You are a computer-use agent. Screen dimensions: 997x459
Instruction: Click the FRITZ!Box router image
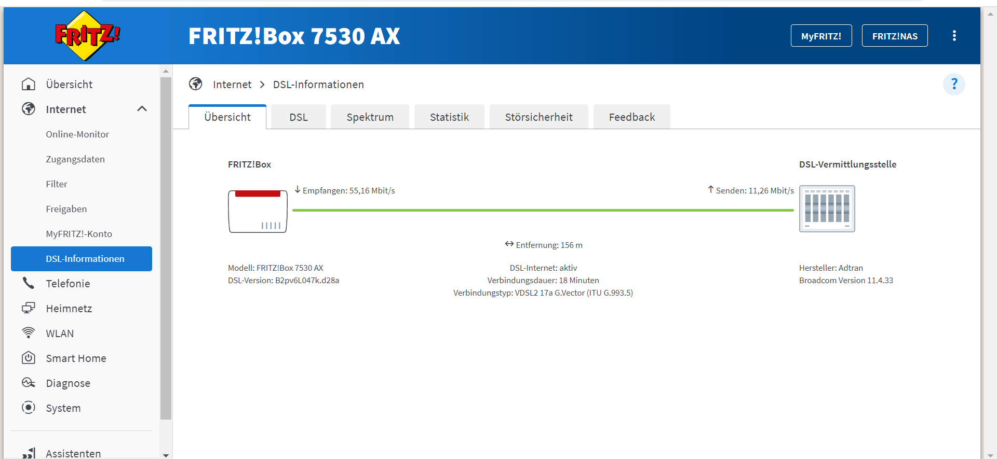point(258,211)
